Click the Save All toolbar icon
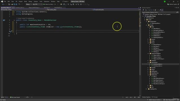Viewport: 180px width, 101px height. (x=16, y=4)
